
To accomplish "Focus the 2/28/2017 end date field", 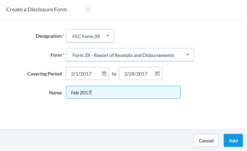I will tap(141, 73).
